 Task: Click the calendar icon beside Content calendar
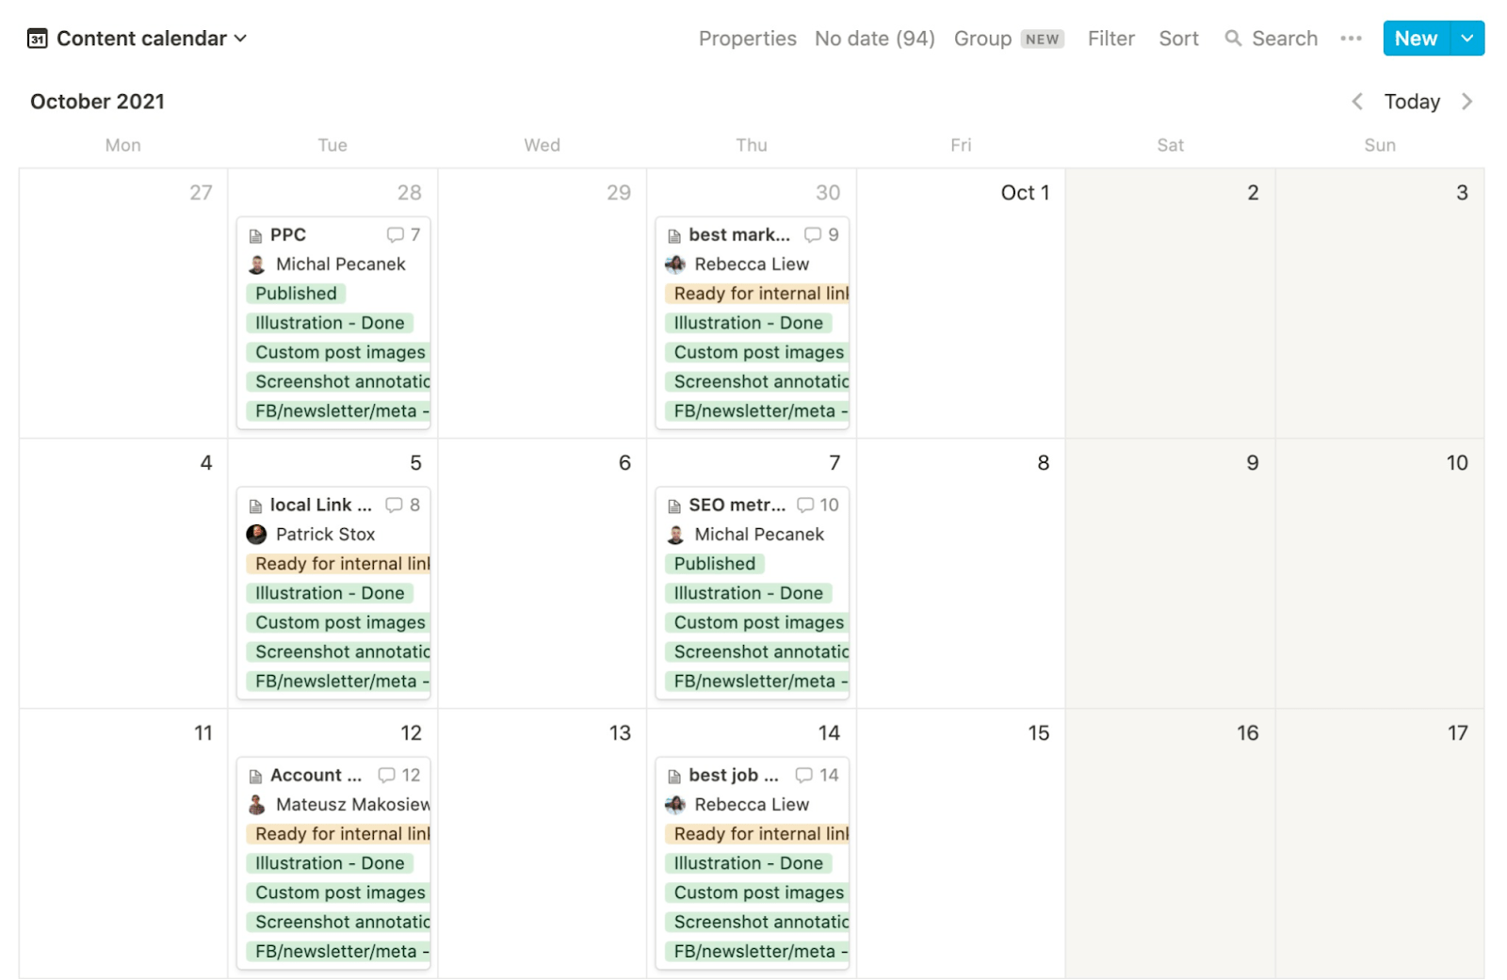point(37,39)
